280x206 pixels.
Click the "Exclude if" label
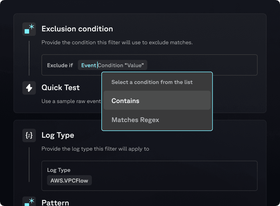click(x=60, y=65)
